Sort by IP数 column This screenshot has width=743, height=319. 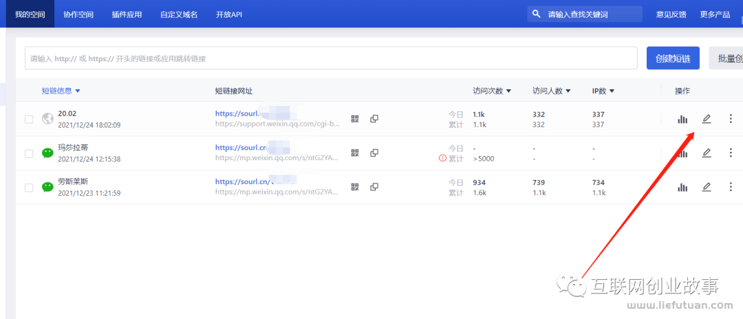(x=603, y=91)
